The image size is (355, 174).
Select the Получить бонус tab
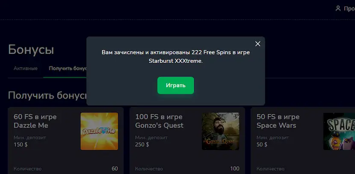(68, 68)
